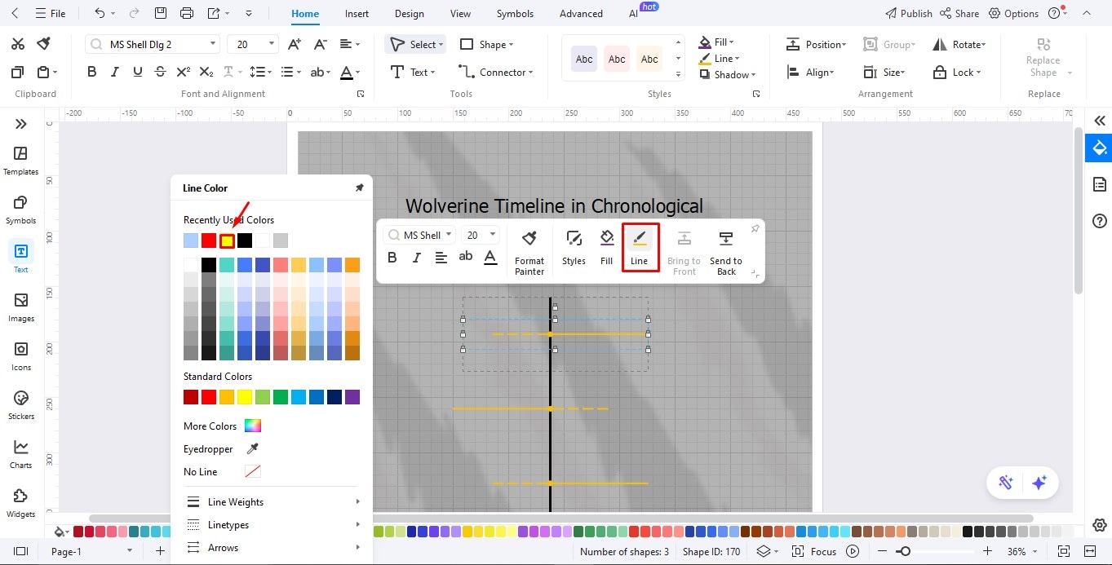Open the Widgets panel in the sidebar

[x=21, y=503]
